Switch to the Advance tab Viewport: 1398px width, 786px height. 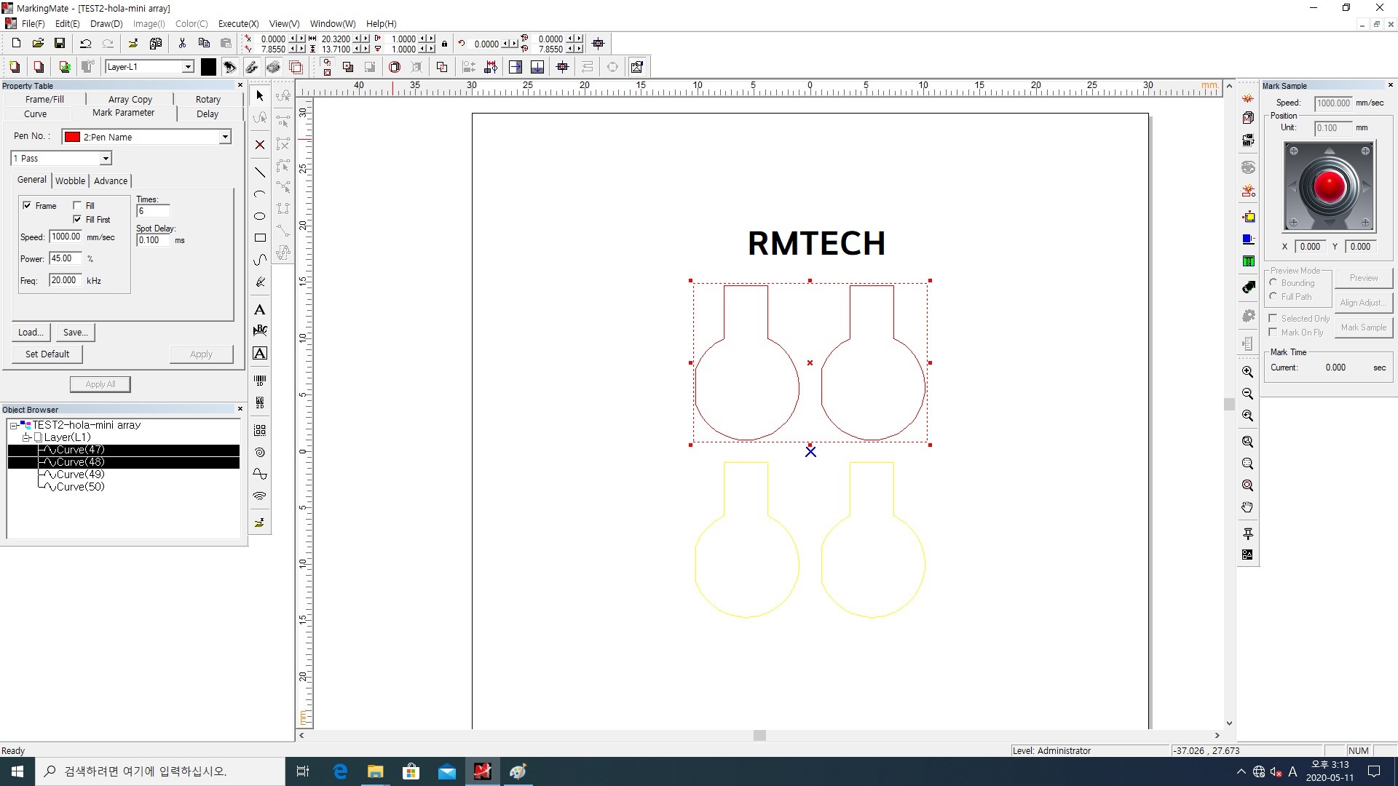(x=111, y=180)
